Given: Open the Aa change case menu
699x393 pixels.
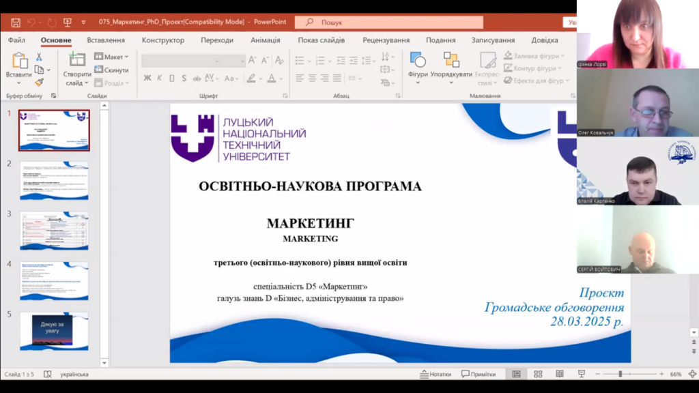Looking at the screenshot, I should pos(231,78).
